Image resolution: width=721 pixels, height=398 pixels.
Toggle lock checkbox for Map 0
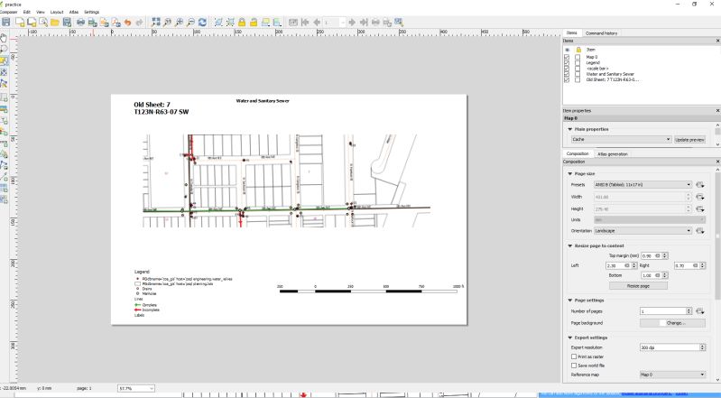[578, 57]
